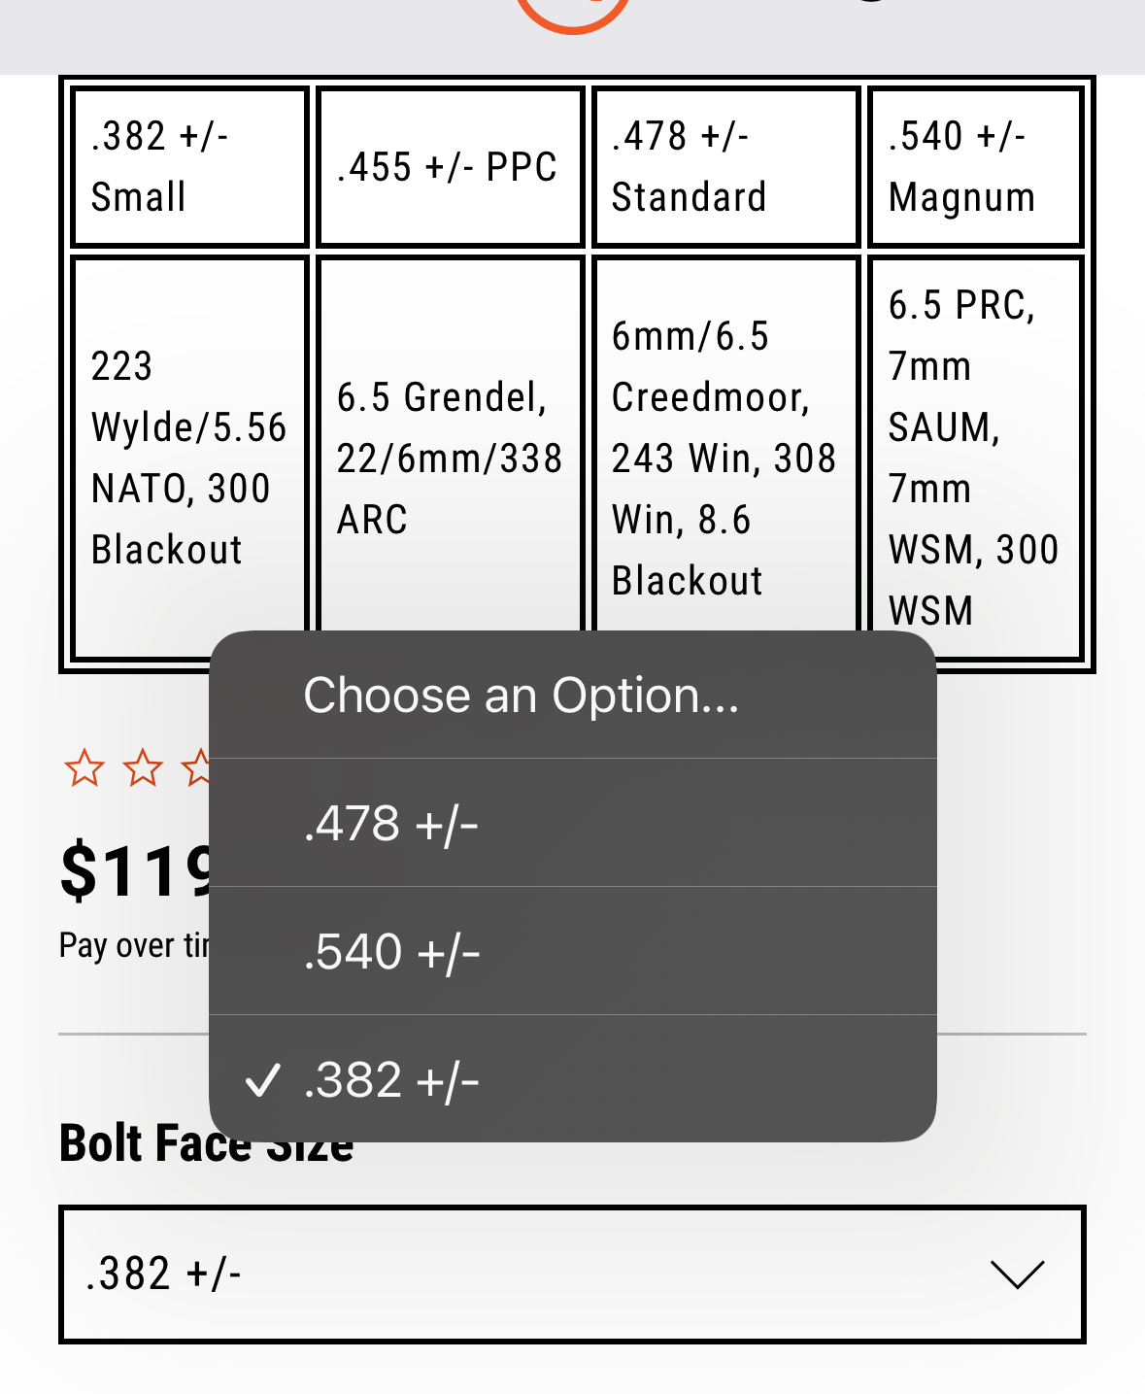Click the 6.5 Grendel cartridge cell
Image resolution: width=1145 pixels, height=1394 pixels.
click(x=450, y=458)
